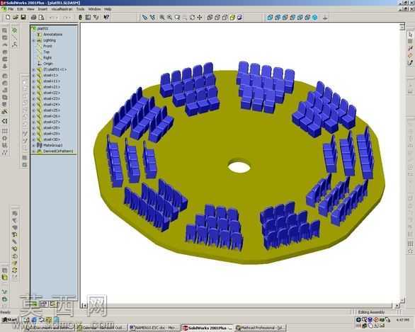Switch to the Left standard view
This screenshot has height=332, width=415.
click(x=285, y=18)
